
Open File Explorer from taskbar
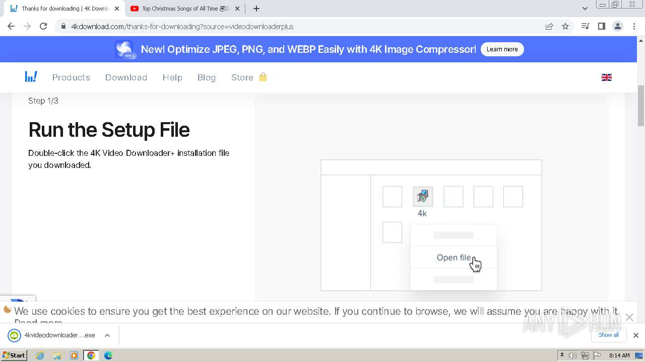(57, 355)
